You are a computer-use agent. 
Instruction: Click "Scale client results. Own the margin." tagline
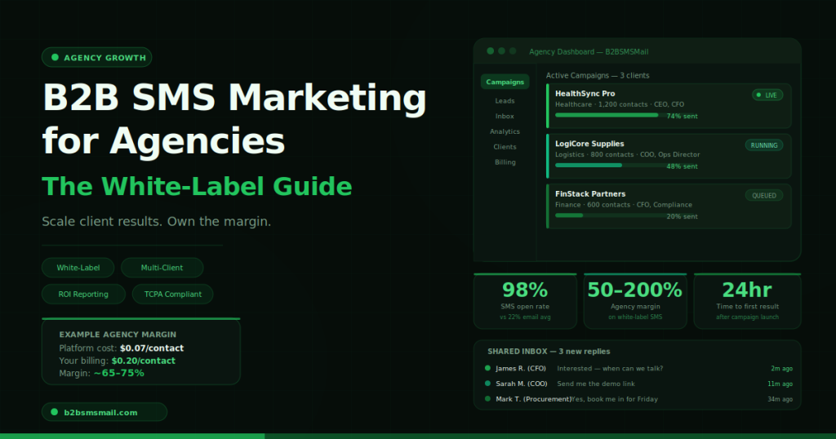(156, 221)
